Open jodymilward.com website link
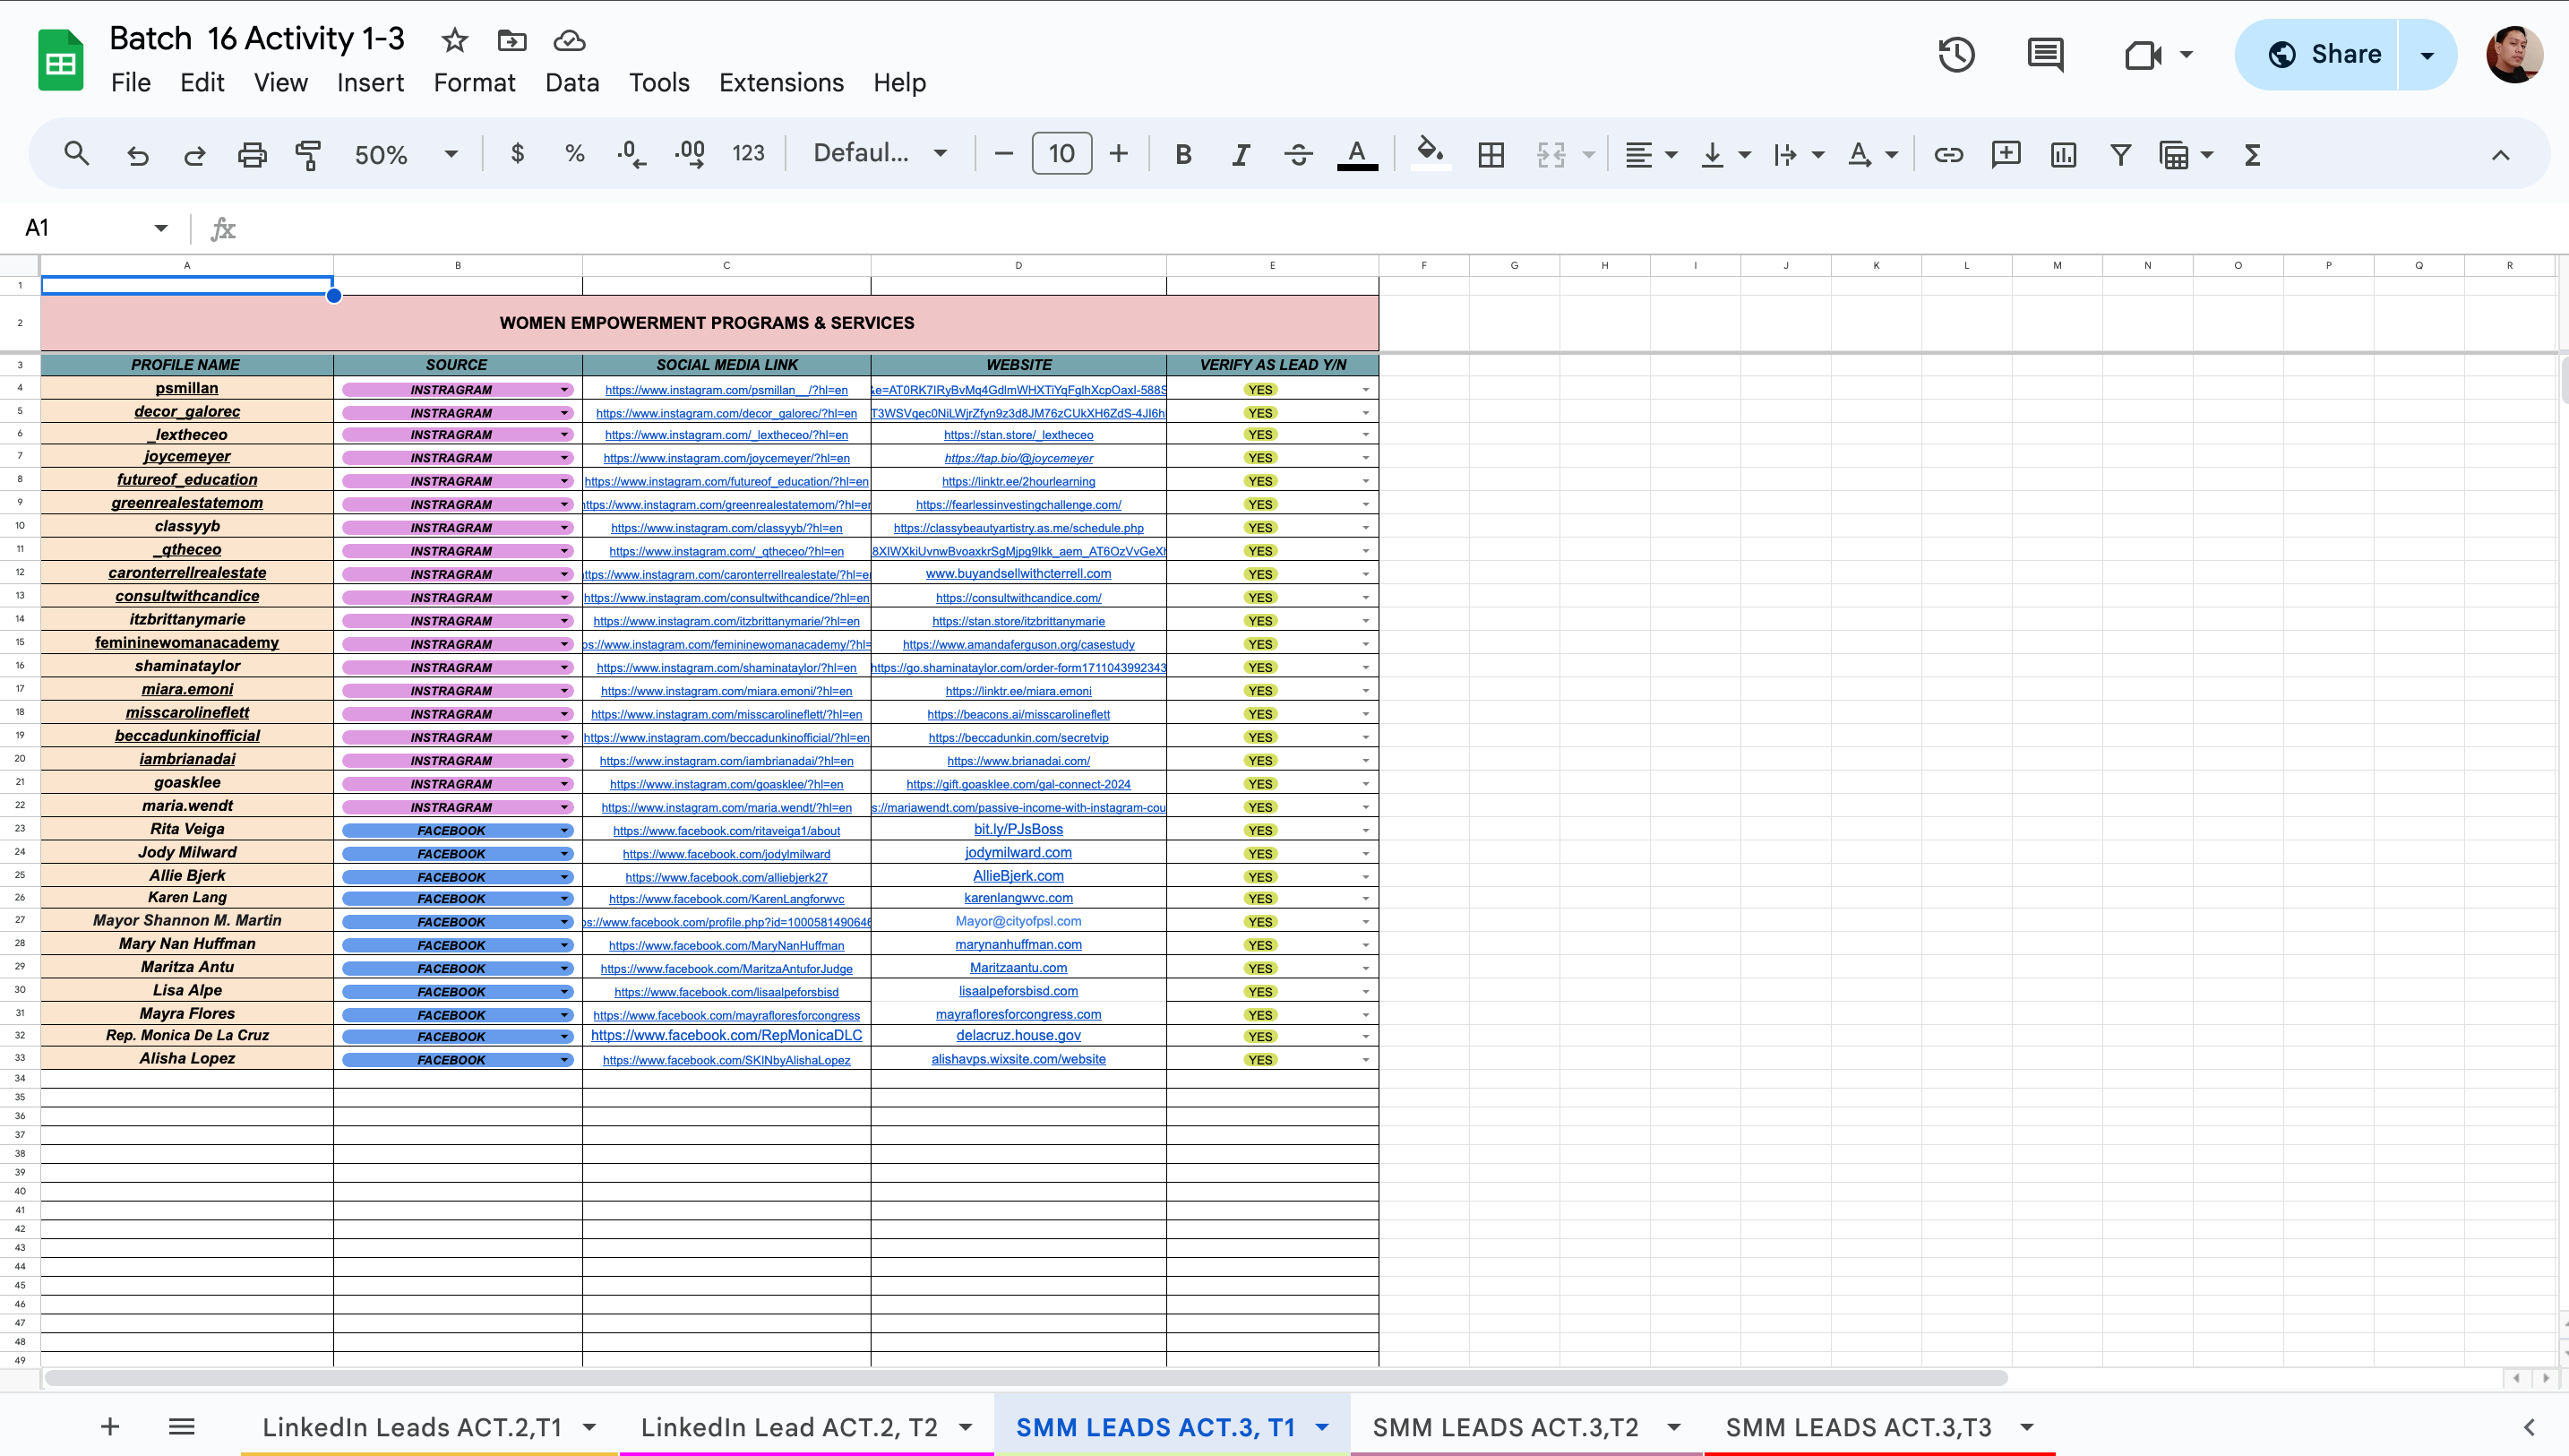The height and width of the screenshot is (1456, 2569). (x=1018, y=853)
